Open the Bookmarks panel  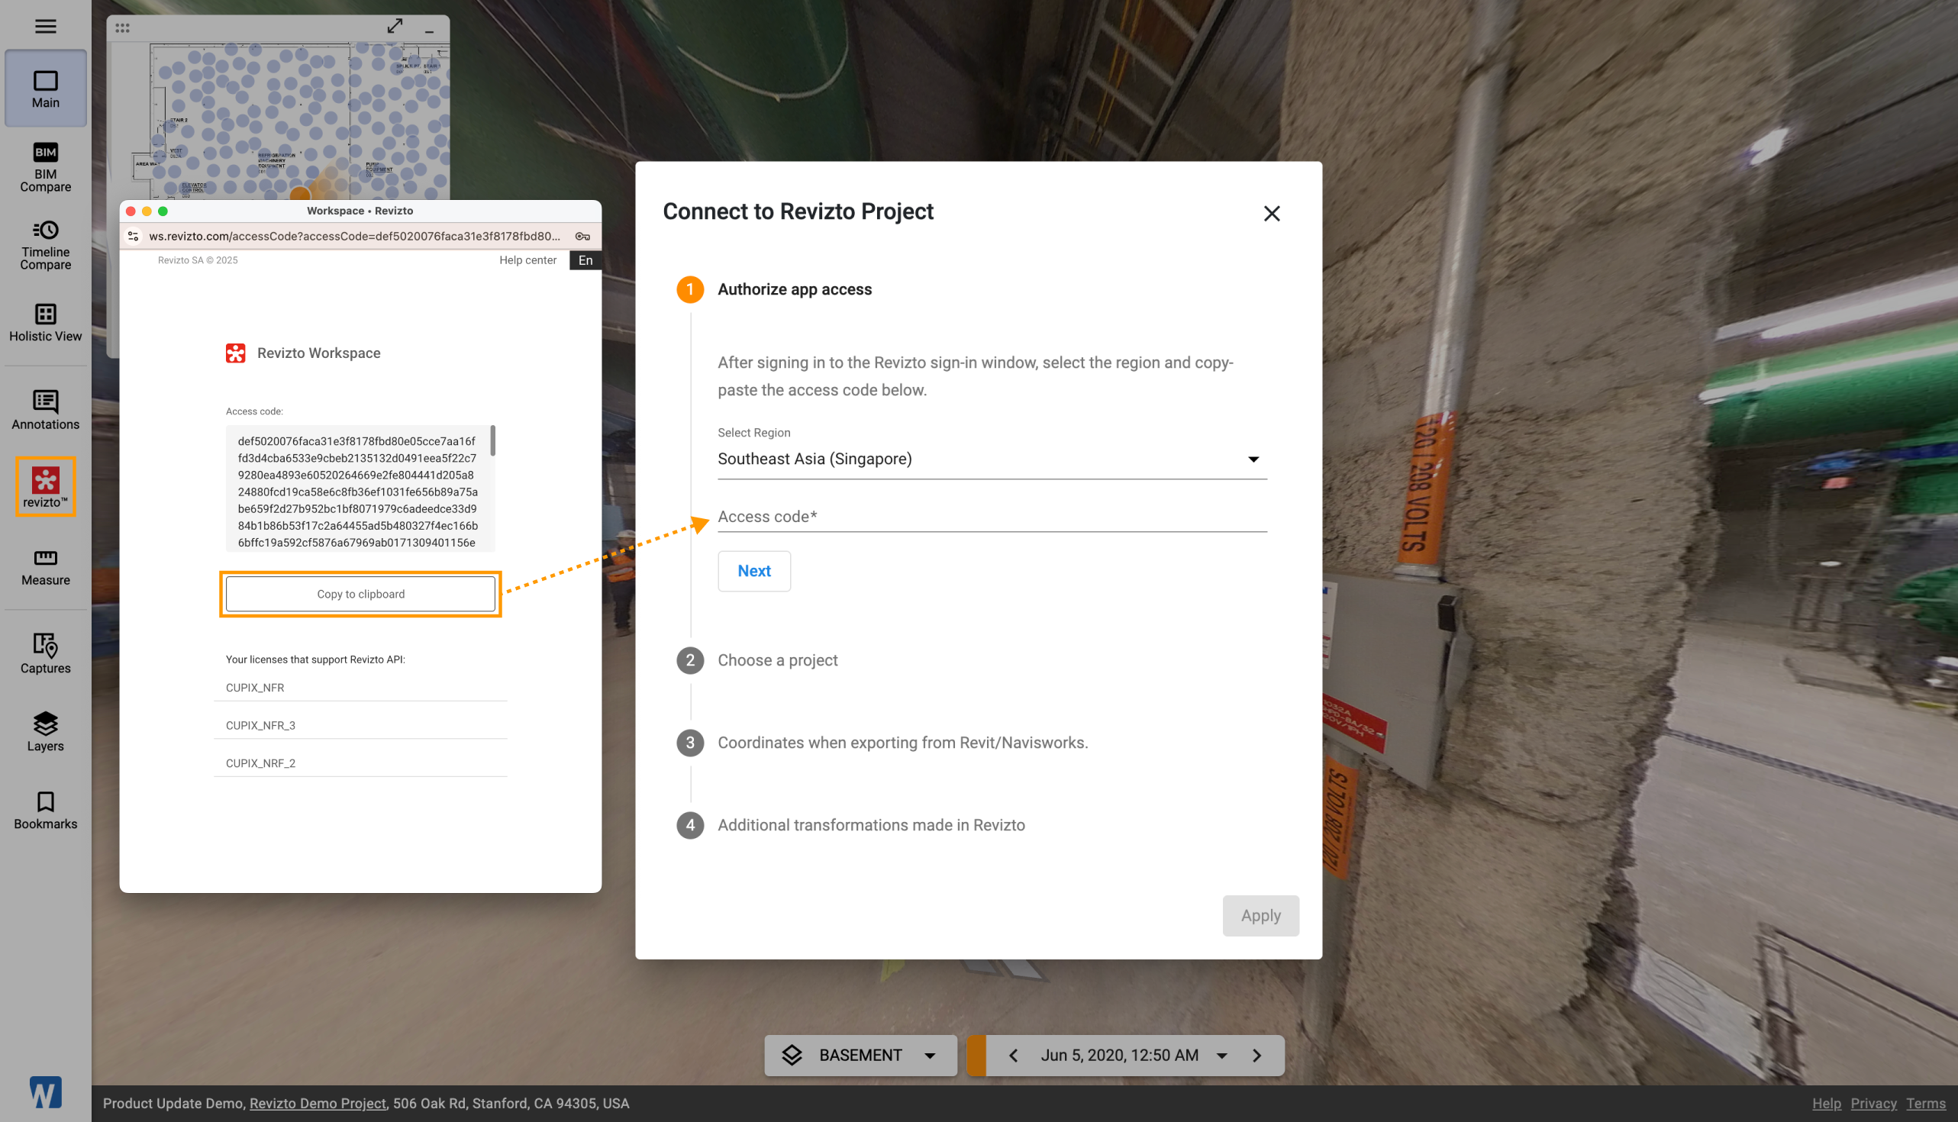pos(46,810)
